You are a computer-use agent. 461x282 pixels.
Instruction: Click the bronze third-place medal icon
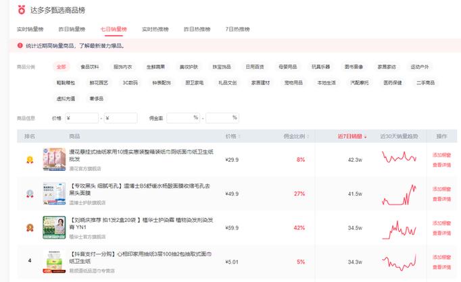pyautogui.click(x=30, y=228)
